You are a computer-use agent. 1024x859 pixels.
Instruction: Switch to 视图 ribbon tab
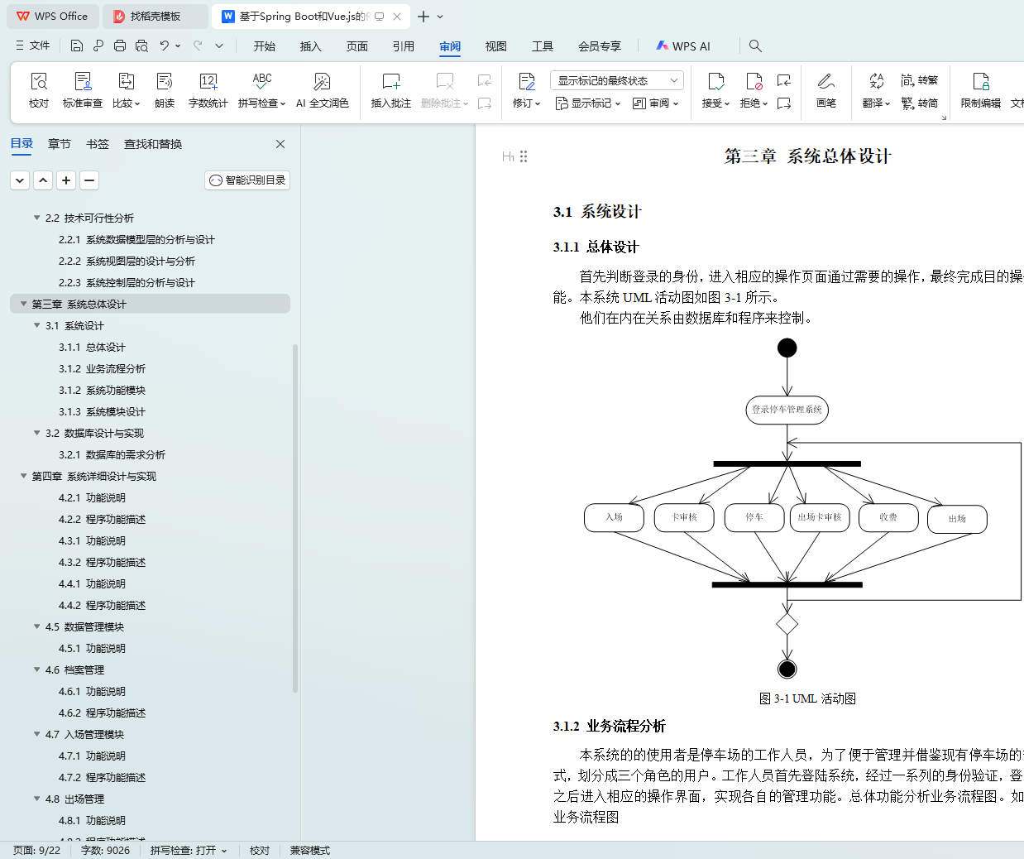tap(496, 46)
